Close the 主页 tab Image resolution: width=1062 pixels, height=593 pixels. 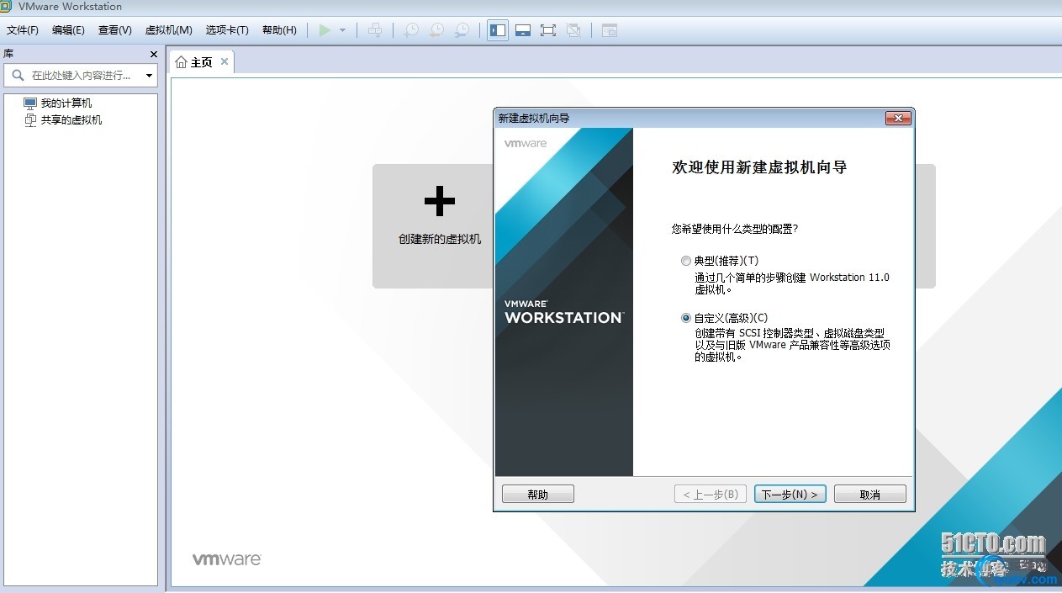point(225,61)
